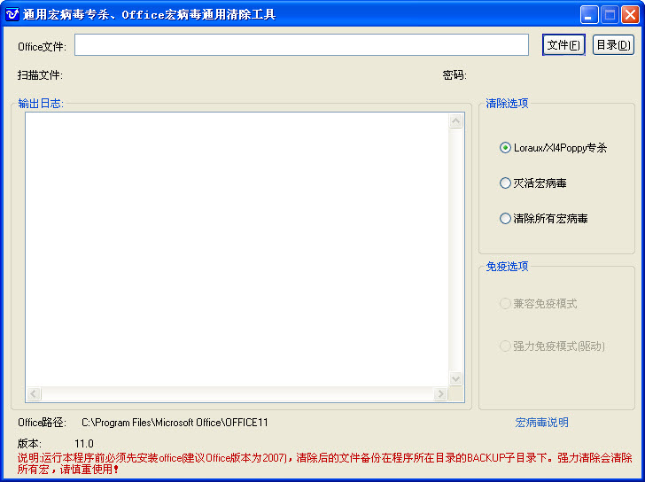Click the output log scroll left arrow

34,394
